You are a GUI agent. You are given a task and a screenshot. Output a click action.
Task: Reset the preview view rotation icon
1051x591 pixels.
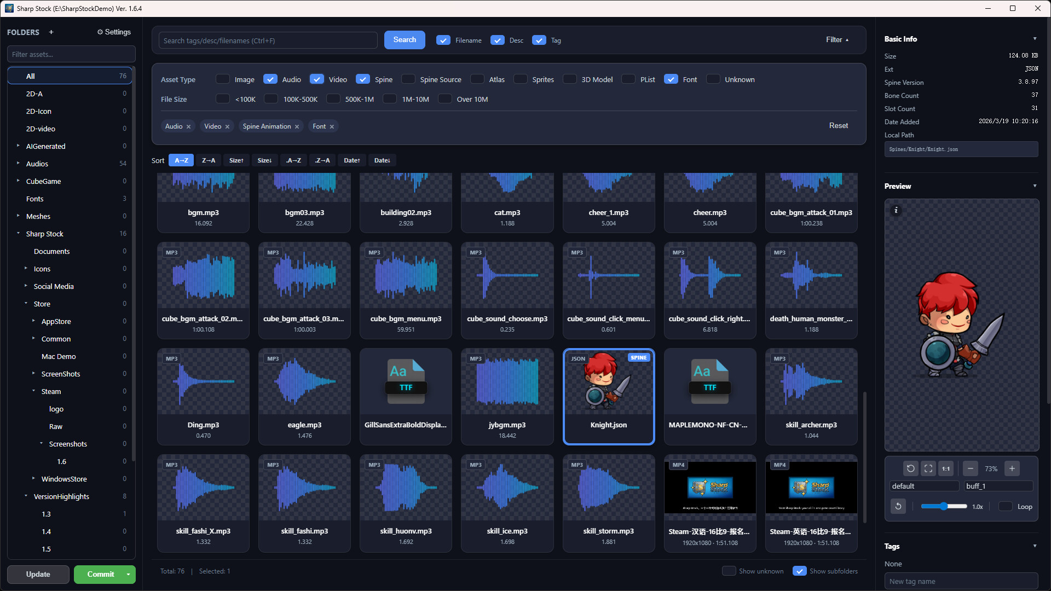click(910, 468)
